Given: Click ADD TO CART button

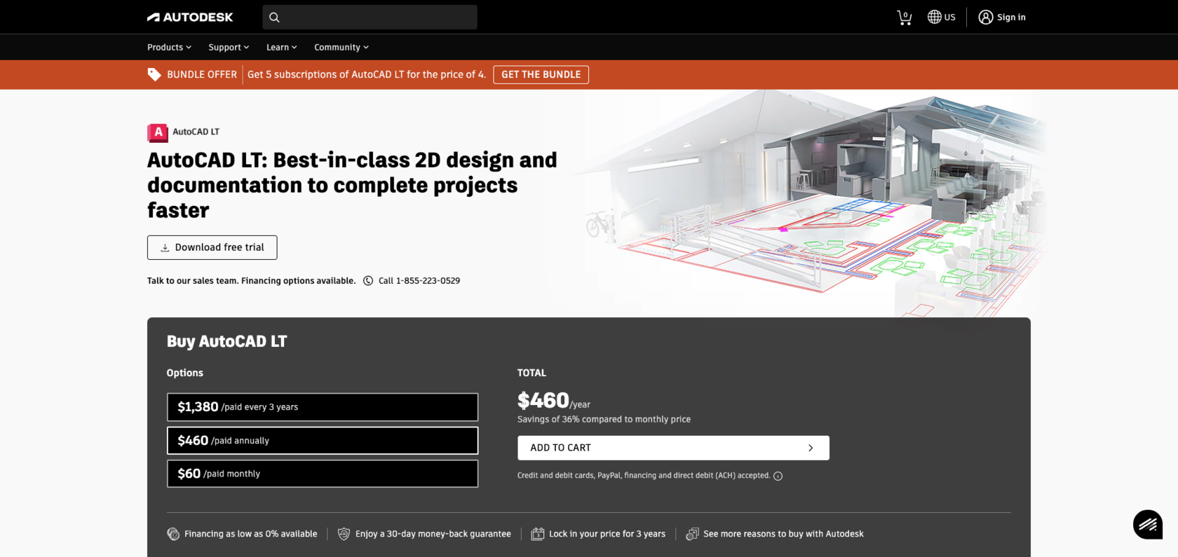Looking at the screenshot, I should point(673,448).
